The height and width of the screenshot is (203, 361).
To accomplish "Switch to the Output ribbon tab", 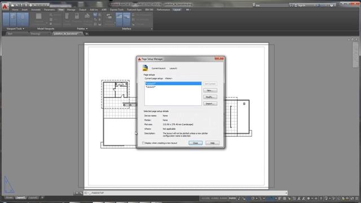I will [x=82, y=10].
